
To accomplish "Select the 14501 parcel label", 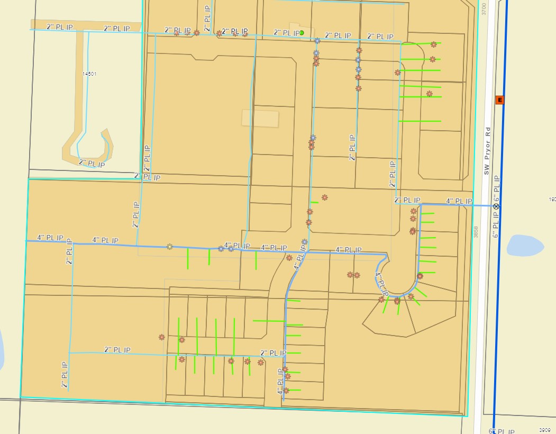I will pos(89,74).
